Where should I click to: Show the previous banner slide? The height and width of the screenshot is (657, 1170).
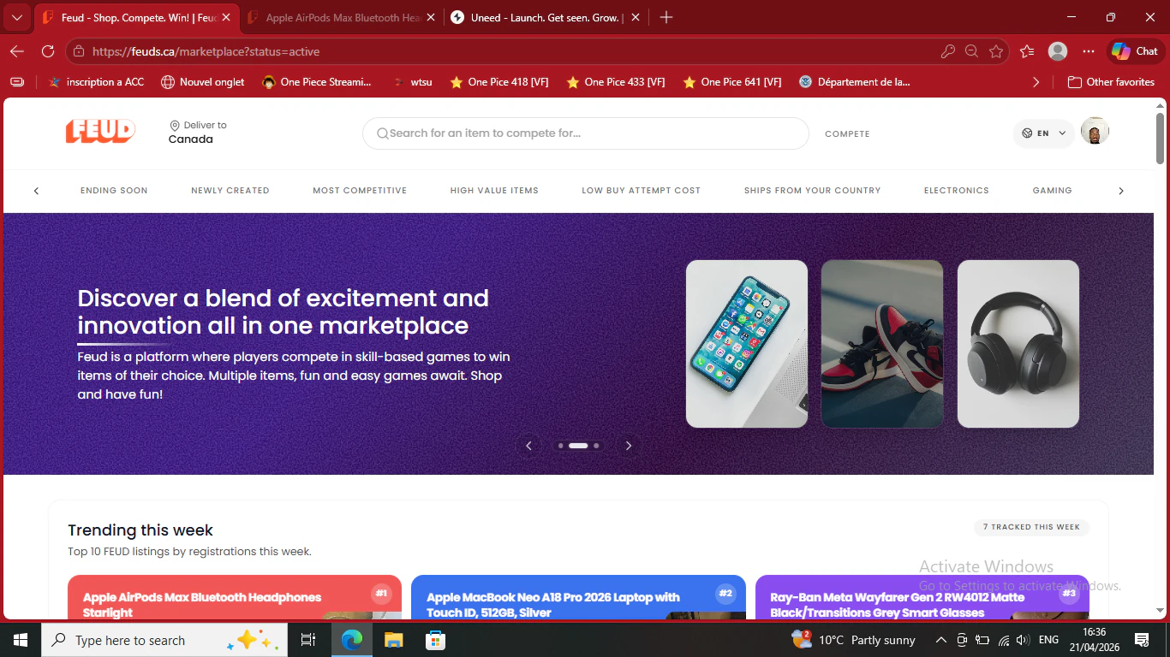pos(528,446)
